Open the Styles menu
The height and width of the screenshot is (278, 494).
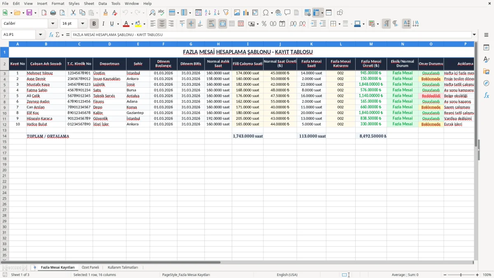tap(74, 3)
